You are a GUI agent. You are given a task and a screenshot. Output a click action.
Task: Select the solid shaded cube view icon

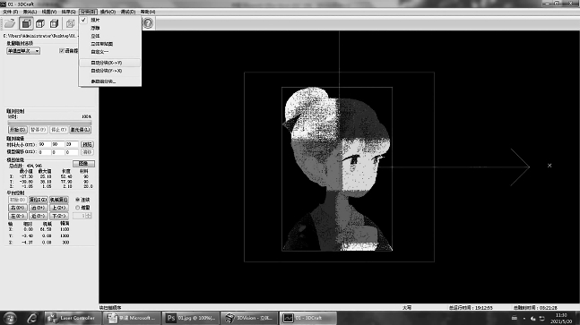pos(26,23)
